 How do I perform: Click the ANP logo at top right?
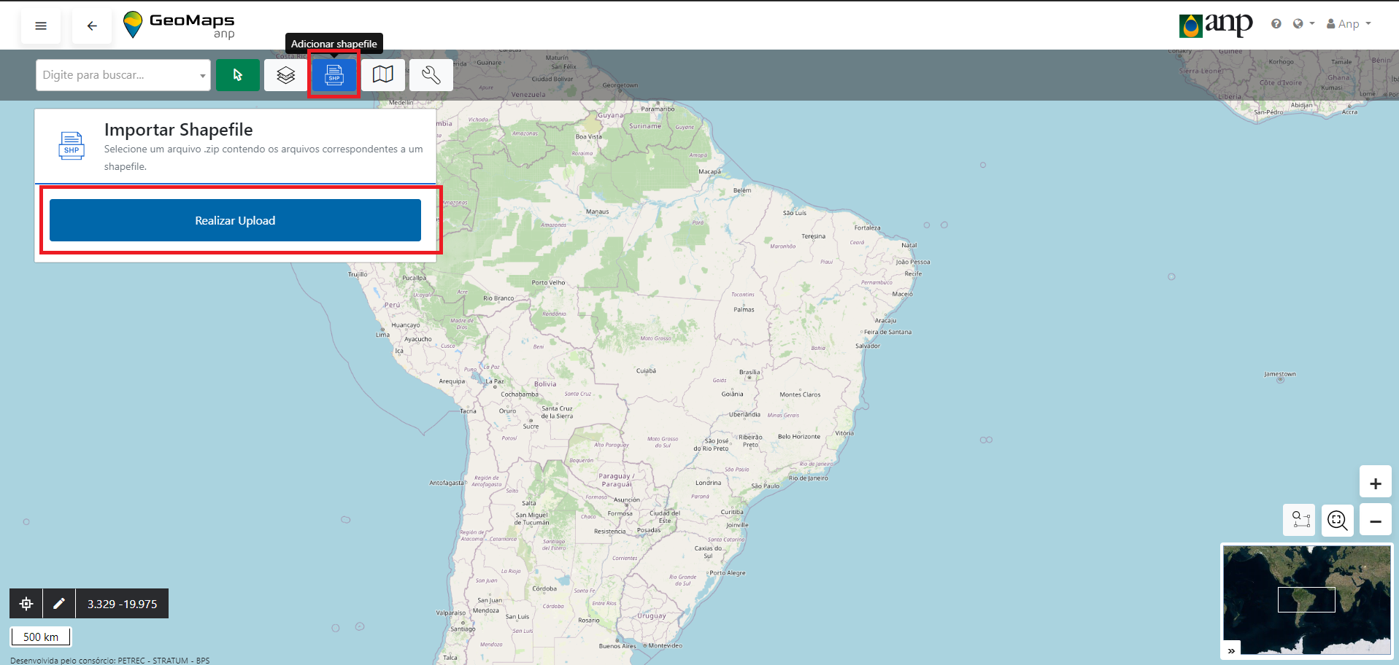point(1216,25)
